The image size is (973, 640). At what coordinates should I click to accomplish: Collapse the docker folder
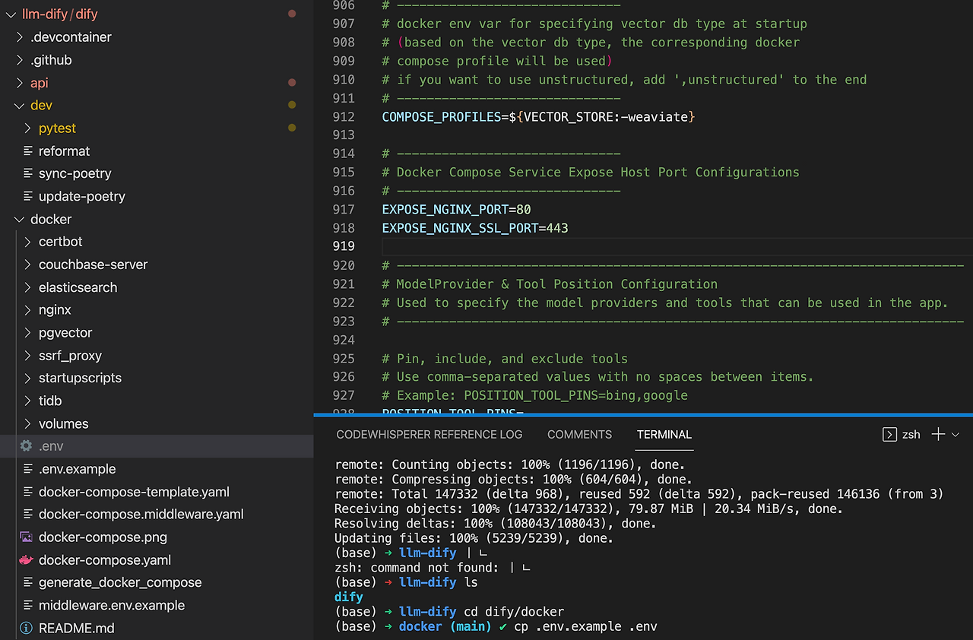click(19, 220)
